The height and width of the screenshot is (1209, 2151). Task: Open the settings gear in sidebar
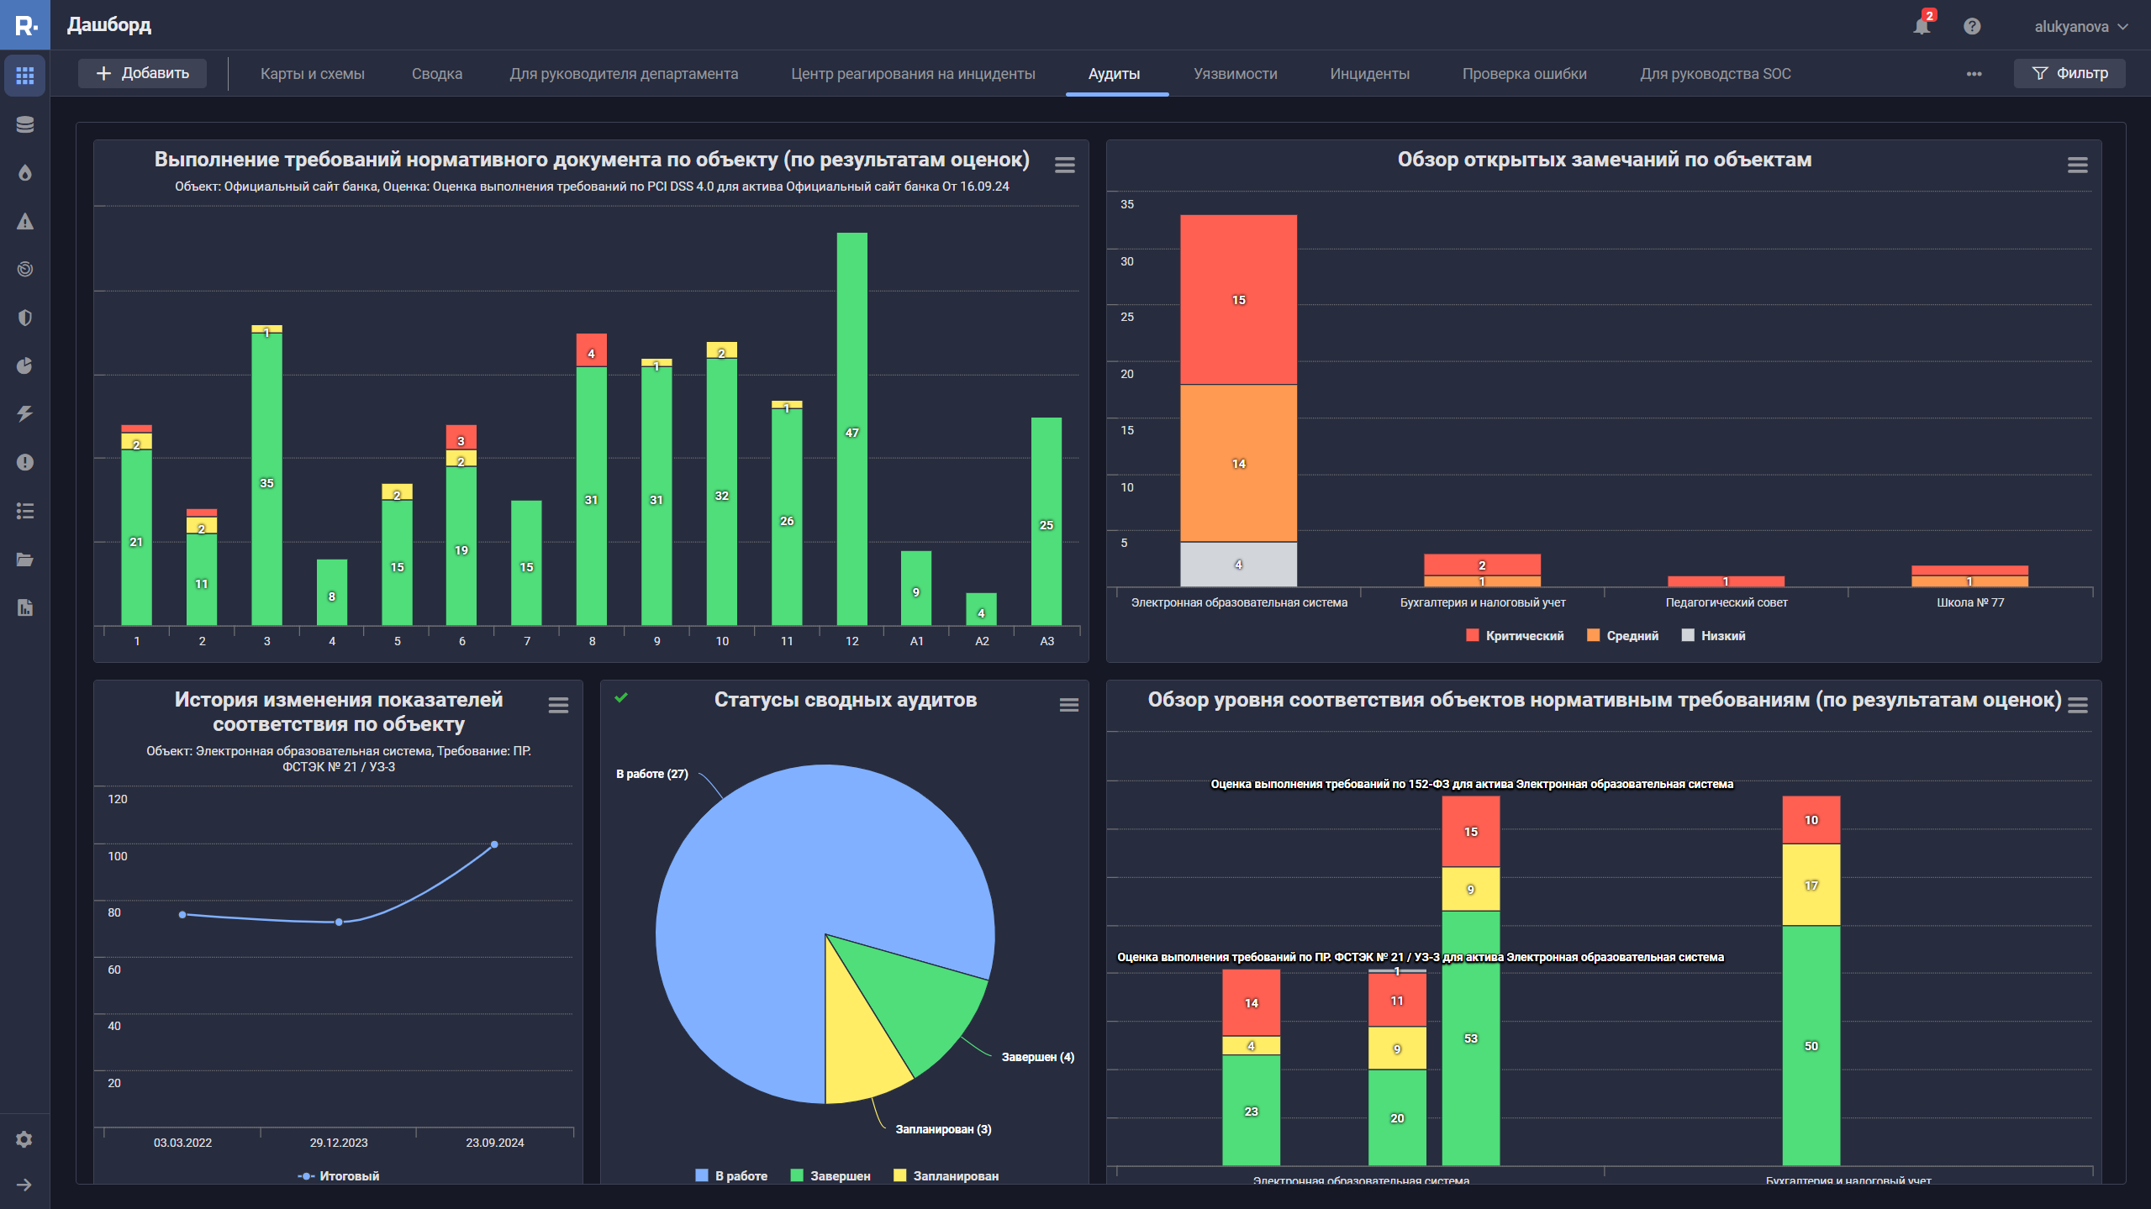point(24,1139)
